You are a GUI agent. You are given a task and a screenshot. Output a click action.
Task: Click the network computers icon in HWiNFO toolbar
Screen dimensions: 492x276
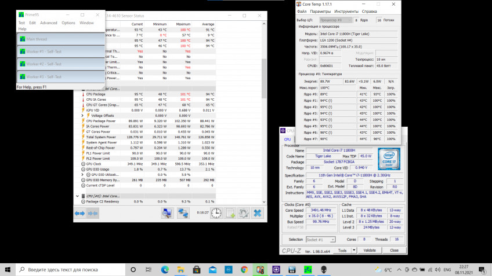[x=183, y=213]
